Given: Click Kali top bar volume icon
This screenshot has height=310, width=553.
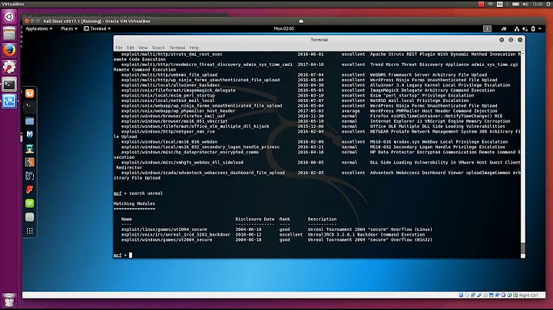Looking at the screenshot, I should click(x=525, y=29).
